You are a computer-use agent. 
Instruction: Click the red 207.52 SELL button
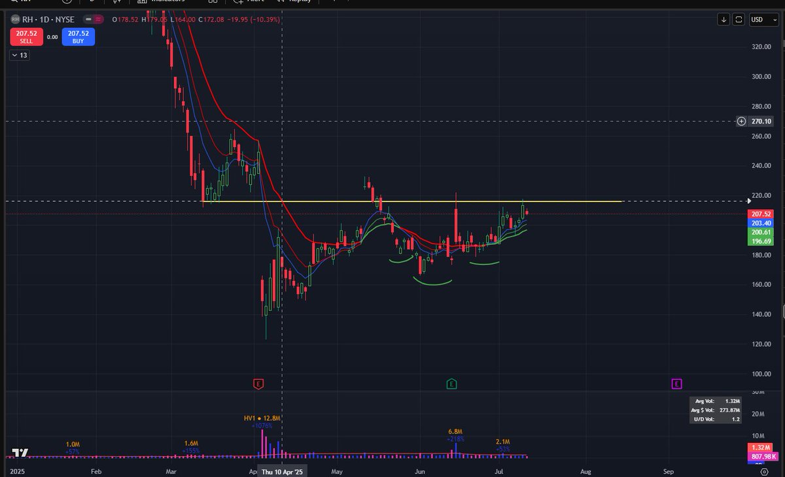pos(26,37)
